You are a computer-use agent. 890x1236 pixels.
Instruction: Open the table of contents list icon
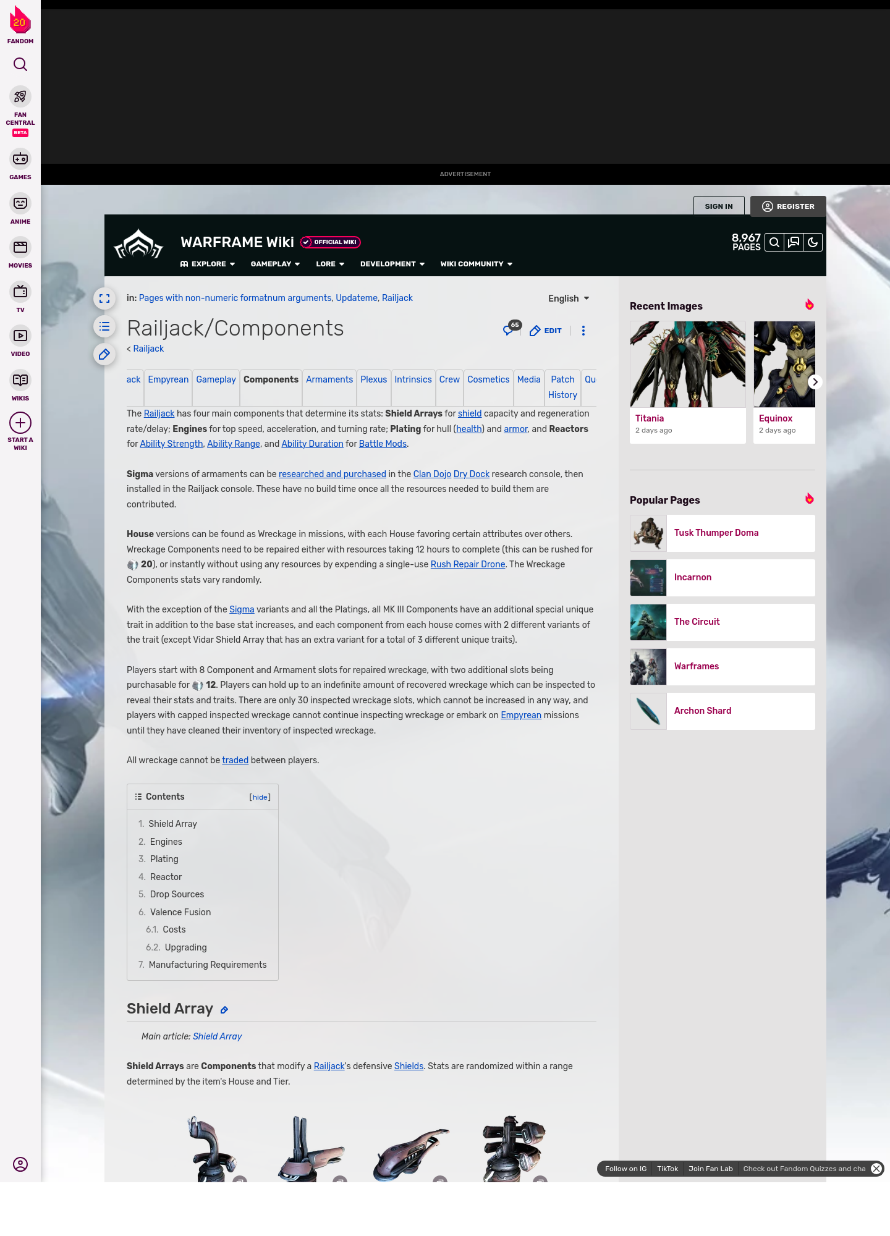[104, 326]
